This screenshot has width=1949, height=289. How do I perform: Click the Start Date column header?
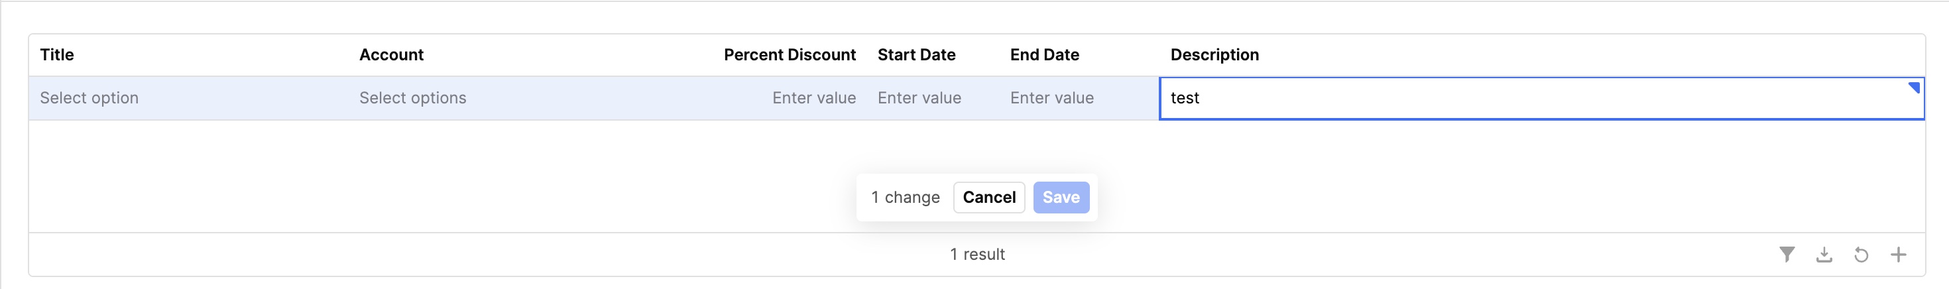point(916,54)
